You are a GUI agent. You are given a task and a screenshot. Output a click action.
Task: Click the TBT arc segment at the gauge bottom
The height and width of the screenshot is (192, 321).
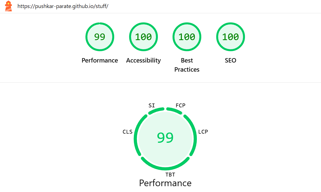pos(165,168)
